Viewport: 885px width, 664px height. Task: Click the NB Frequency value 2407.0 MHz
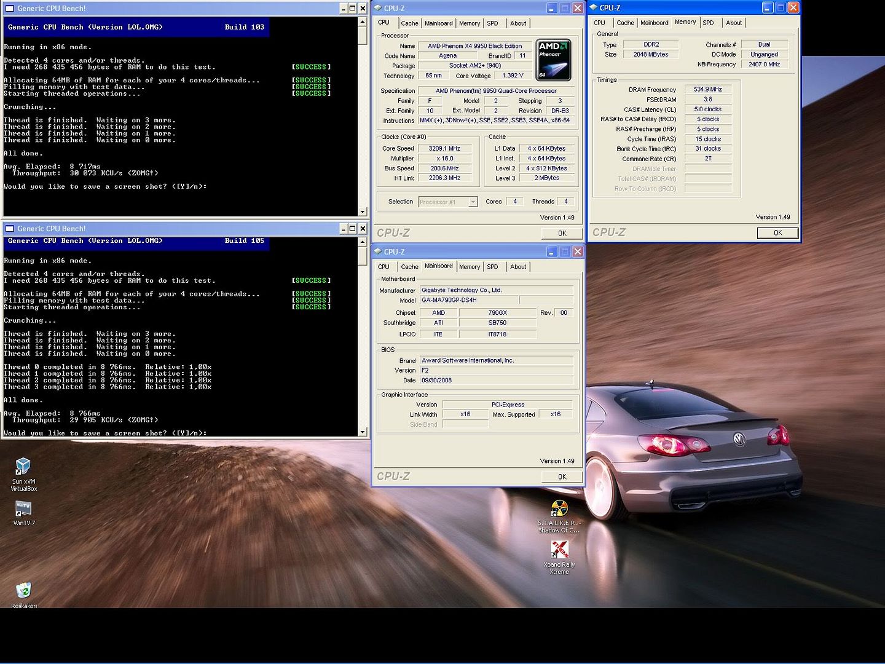click(x=764, y=64)
